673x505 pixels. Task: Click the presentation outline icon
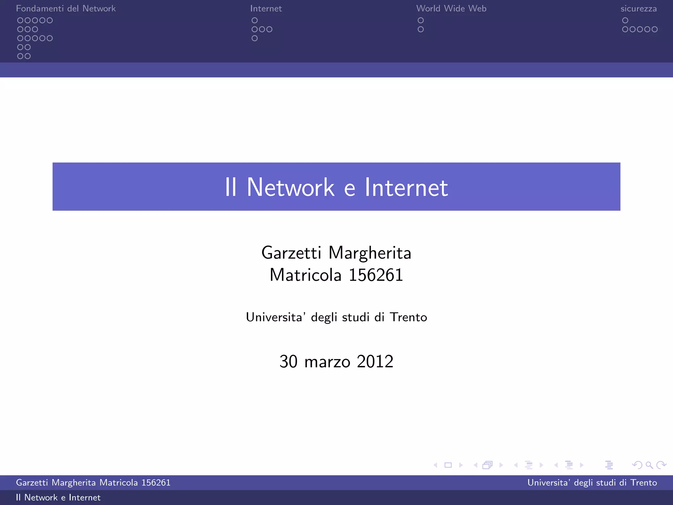(609, 465)
